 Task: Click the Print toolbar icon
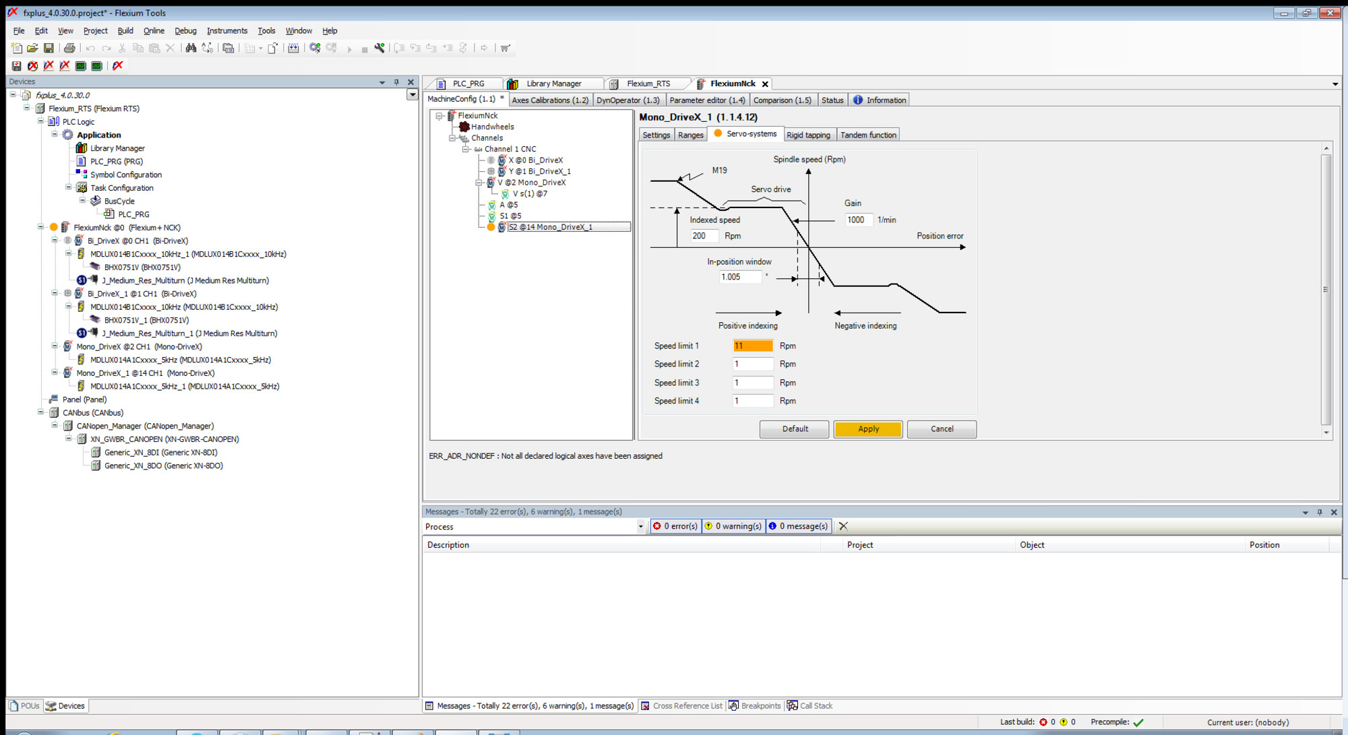[69, 48]
